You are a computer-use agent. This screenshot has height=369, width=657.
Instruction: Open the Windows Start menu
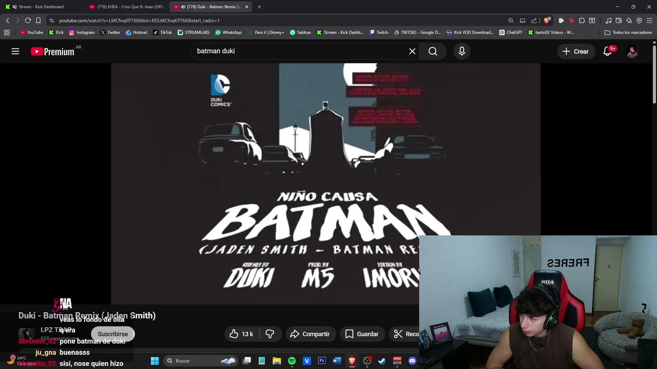154,361
